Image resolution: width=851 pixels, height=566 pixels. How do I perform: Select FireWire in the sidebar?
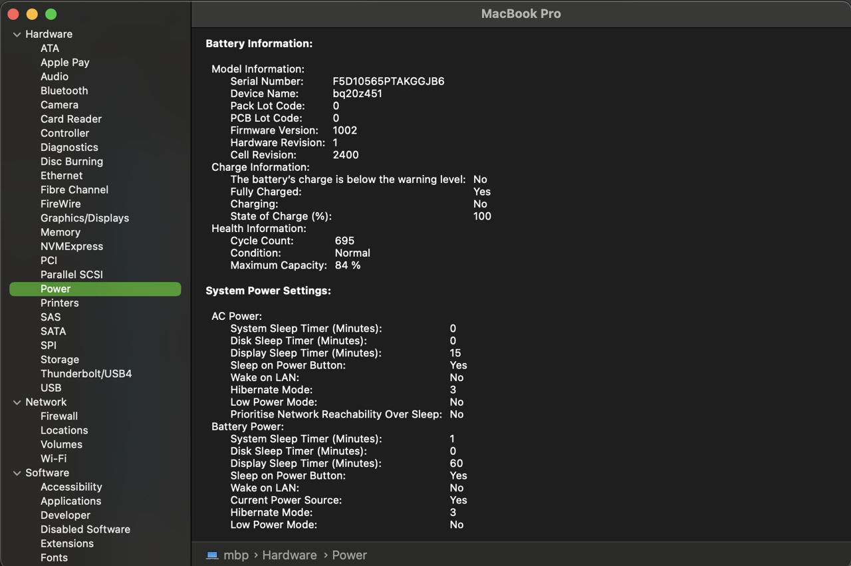[x=61, y=204]
